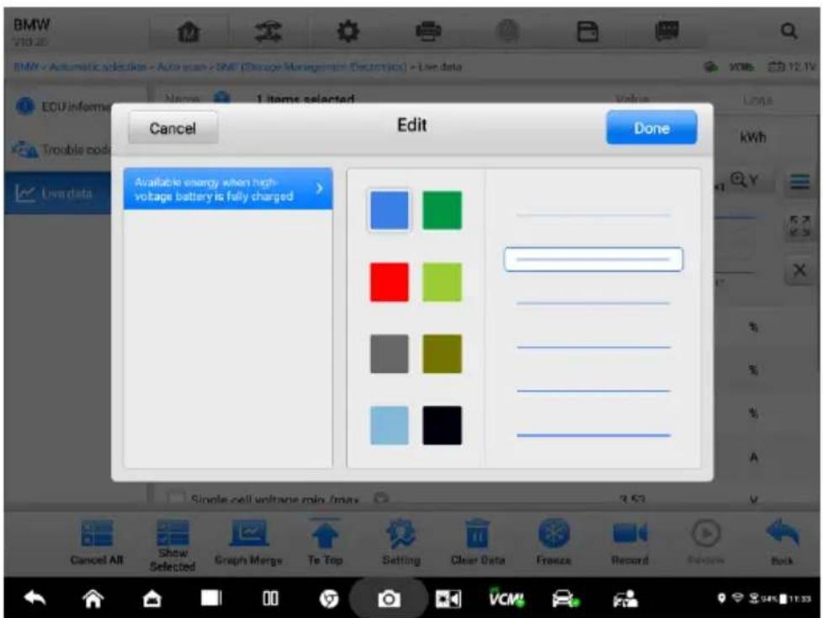Tap the camera screenshot icon
This screenshot has height=618, width=823.
tap(389, 599)
